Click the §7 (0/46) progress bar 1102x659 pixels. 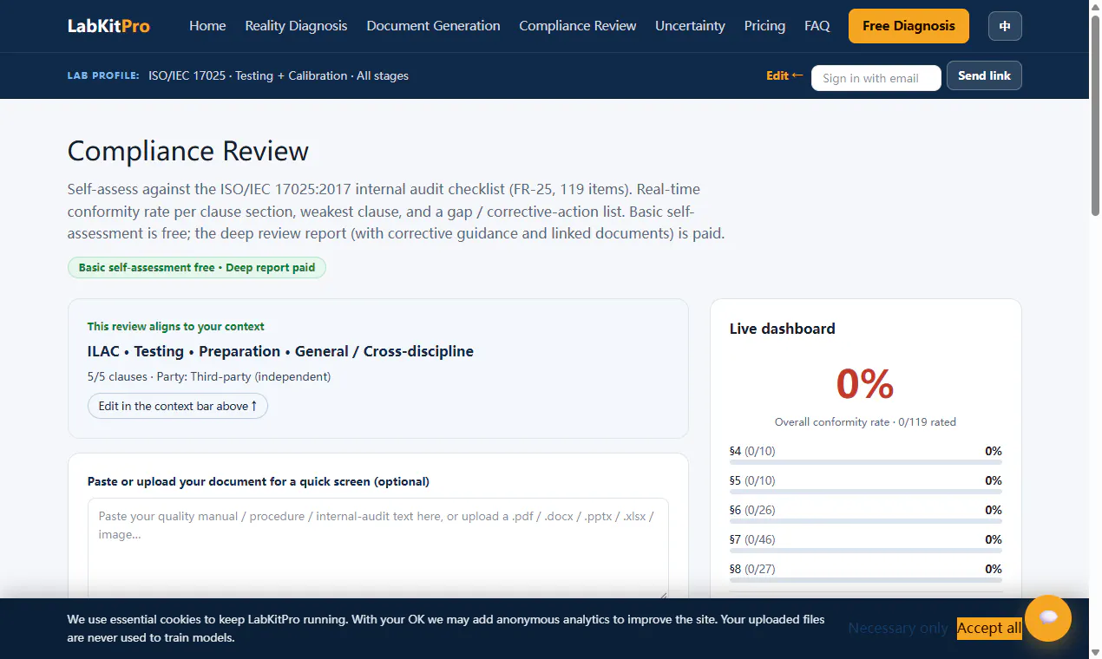[866, 551]
